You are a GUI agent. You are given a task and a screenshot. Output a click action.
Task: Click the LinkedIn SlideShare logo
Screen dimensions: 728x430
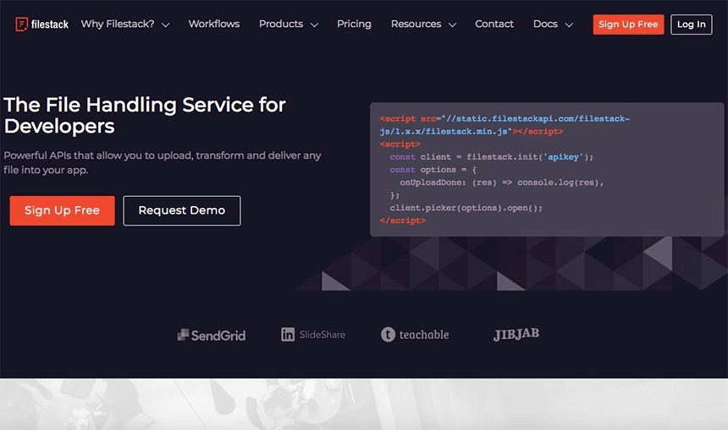[x=313, y=335]
